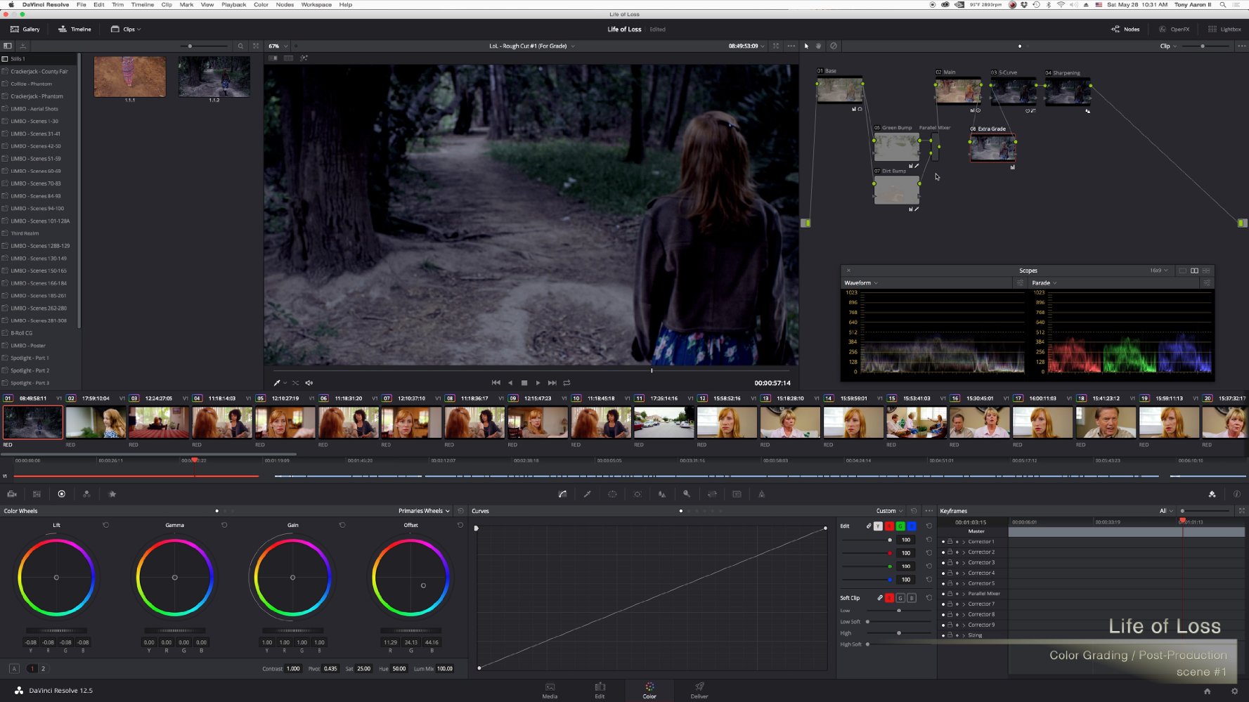This screenshot has width=1249, height=702.
Task: Toggle Soft Clip B channel
Action: (912, 598)
